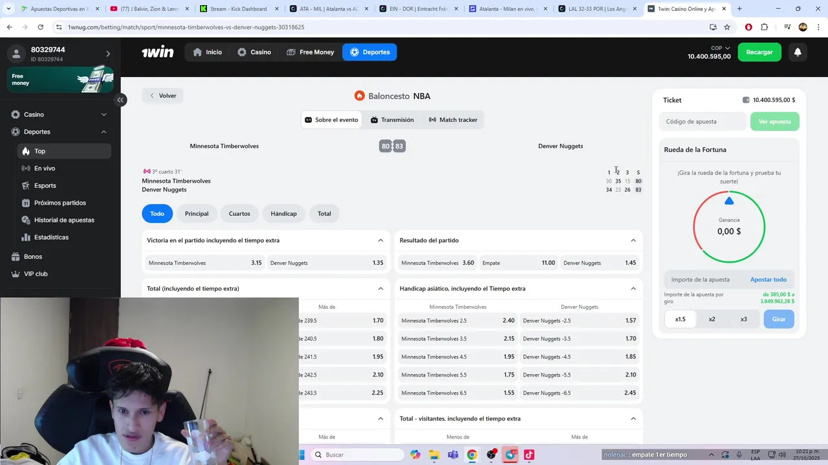Select total over 241.5 at 1.95

click(x=343, y=356)
